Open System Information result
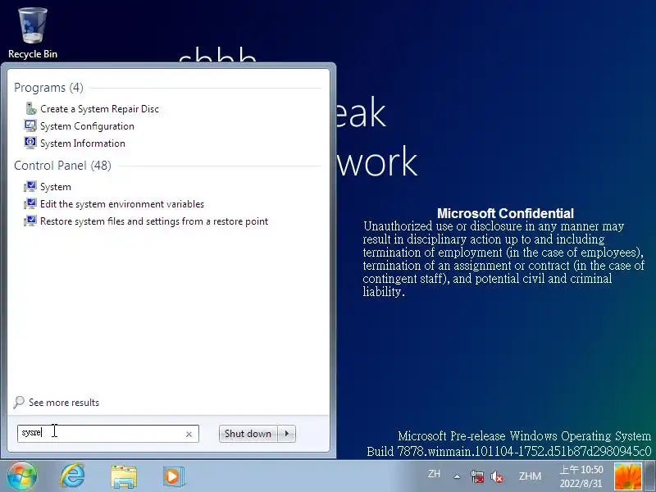The height and width of the screenshot is (492, 656). coord(83,143)
